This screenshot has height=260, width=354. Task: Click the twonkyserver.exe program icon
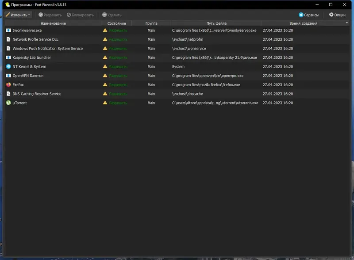point(8,30)
